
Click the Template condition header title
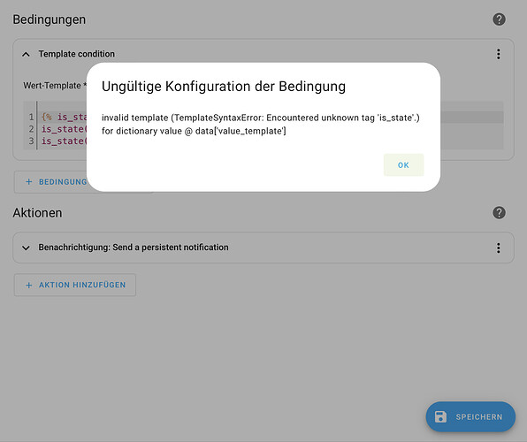pyautogui.click(x=77, y=54)
